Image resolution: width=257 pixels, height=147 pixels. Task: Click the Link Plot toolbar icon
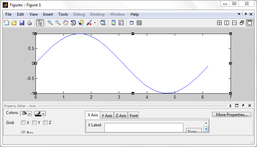103,23
